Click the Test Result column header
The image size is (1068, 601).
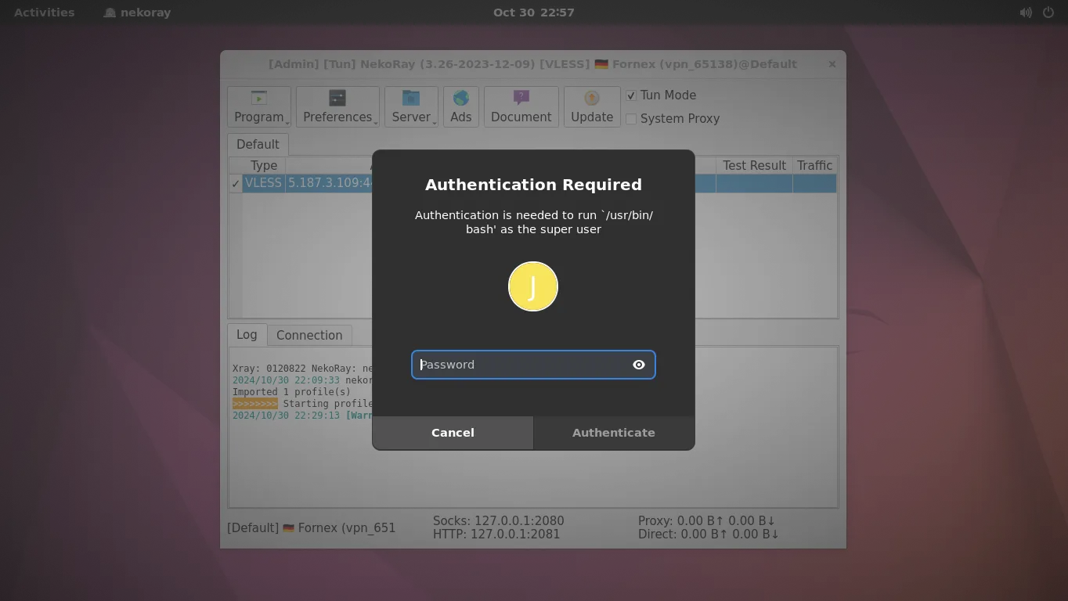tap(754, 166)
